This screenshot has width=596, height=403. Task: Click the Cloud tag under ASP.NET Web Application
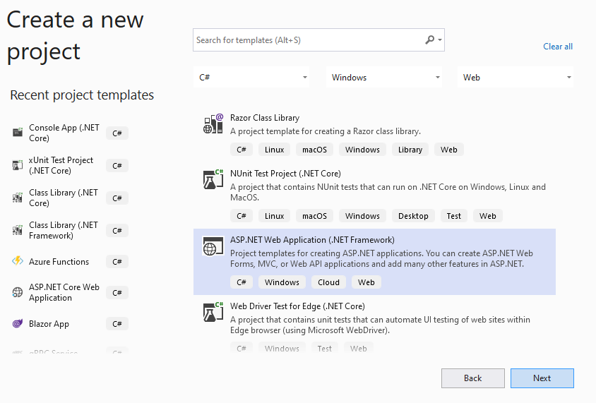click(329, 282)
